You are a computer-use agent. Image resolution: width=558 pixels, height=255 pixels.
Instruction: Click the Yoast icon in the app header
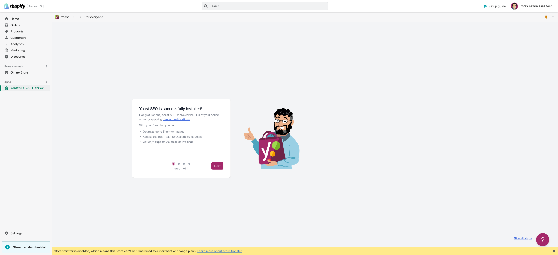(57, 17)
